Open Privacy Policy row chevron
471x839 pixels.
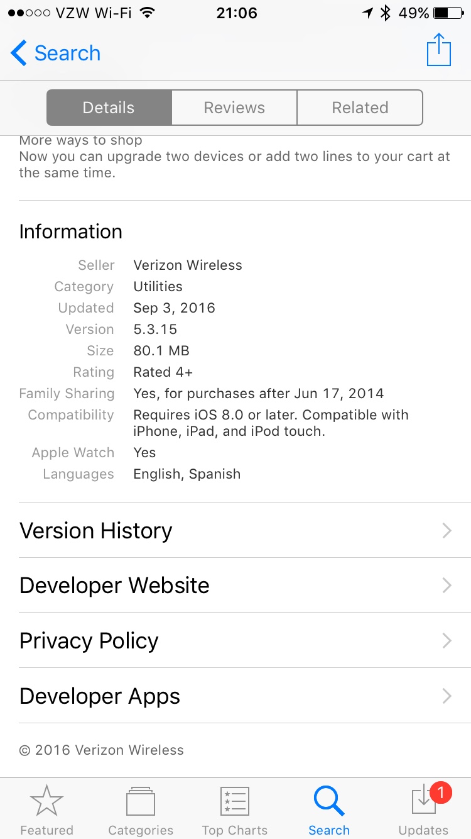(x=447, y=641)
